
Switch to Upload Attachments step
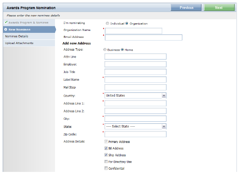(19, 43)
